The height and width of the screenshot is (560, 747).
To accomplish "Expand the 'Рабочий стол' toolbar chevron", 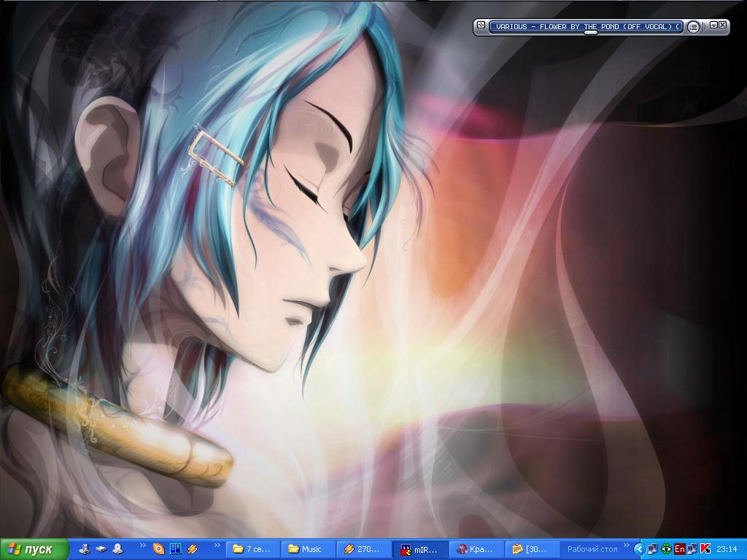I will (x=627, y=545).
